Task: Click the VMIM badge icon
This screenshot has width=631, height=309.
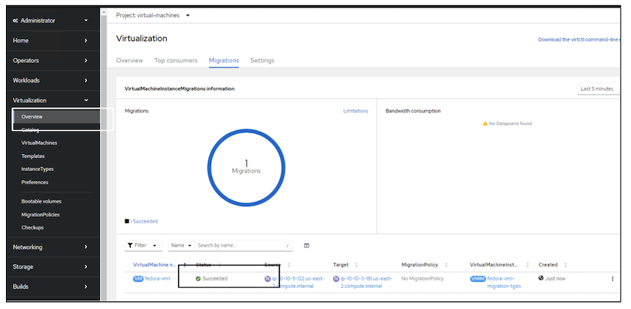Action: pyautogui.click(x=478, y=279)
